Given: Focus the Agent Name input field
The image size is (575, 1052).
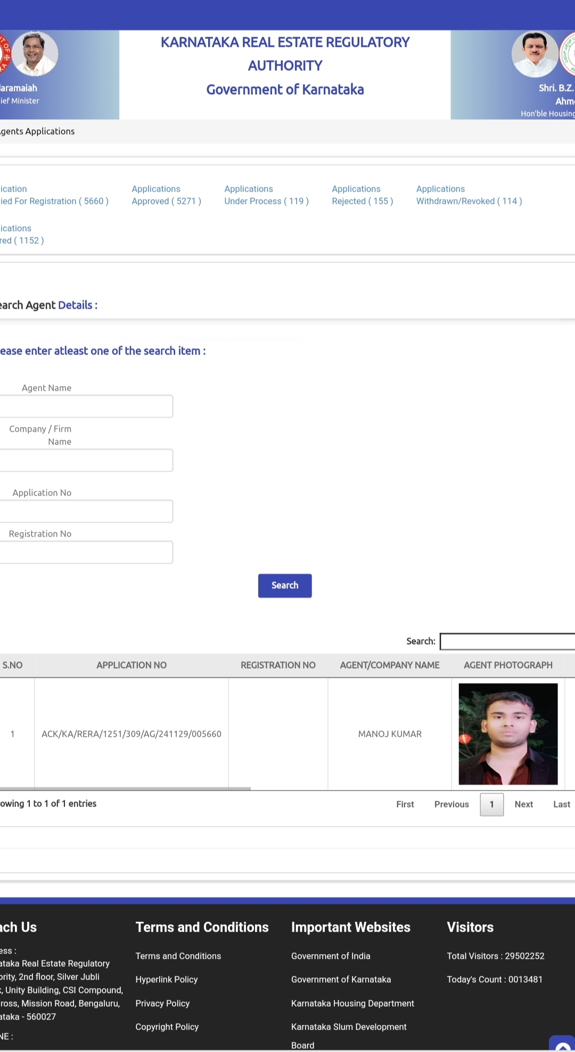Looking at the screenshot, I should [85, 406].
